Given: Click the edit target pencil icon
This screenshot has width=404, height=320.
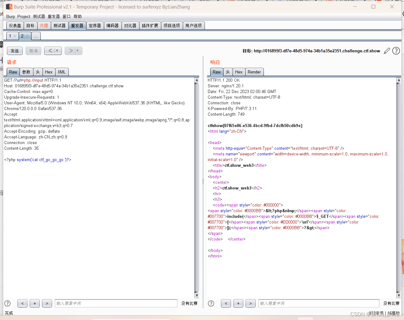Looking at the screenshot, I should (387, 51).
